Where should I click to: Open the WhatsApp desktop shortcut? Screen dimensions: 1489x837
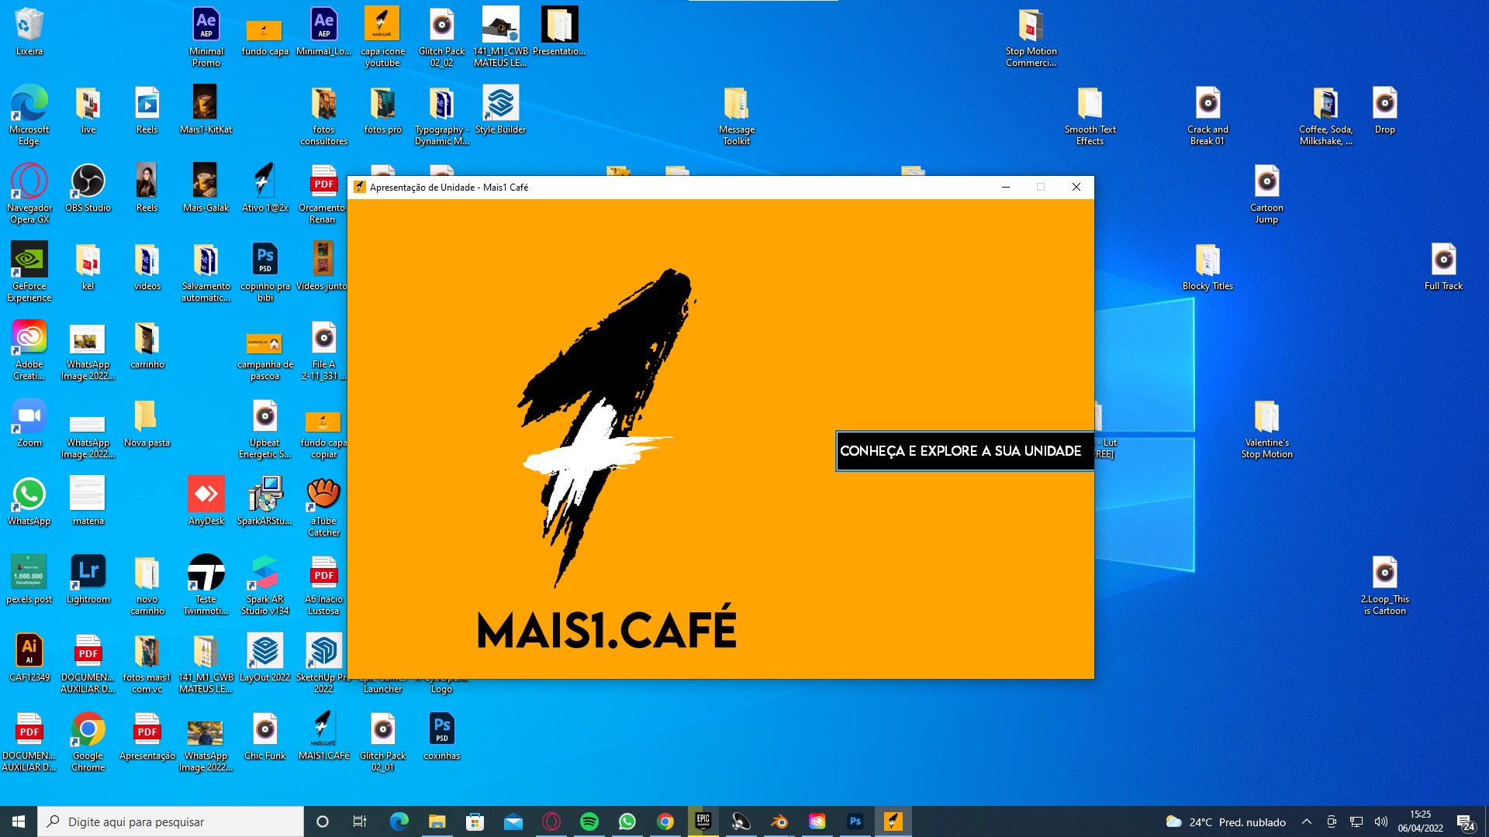coord(29,501)
